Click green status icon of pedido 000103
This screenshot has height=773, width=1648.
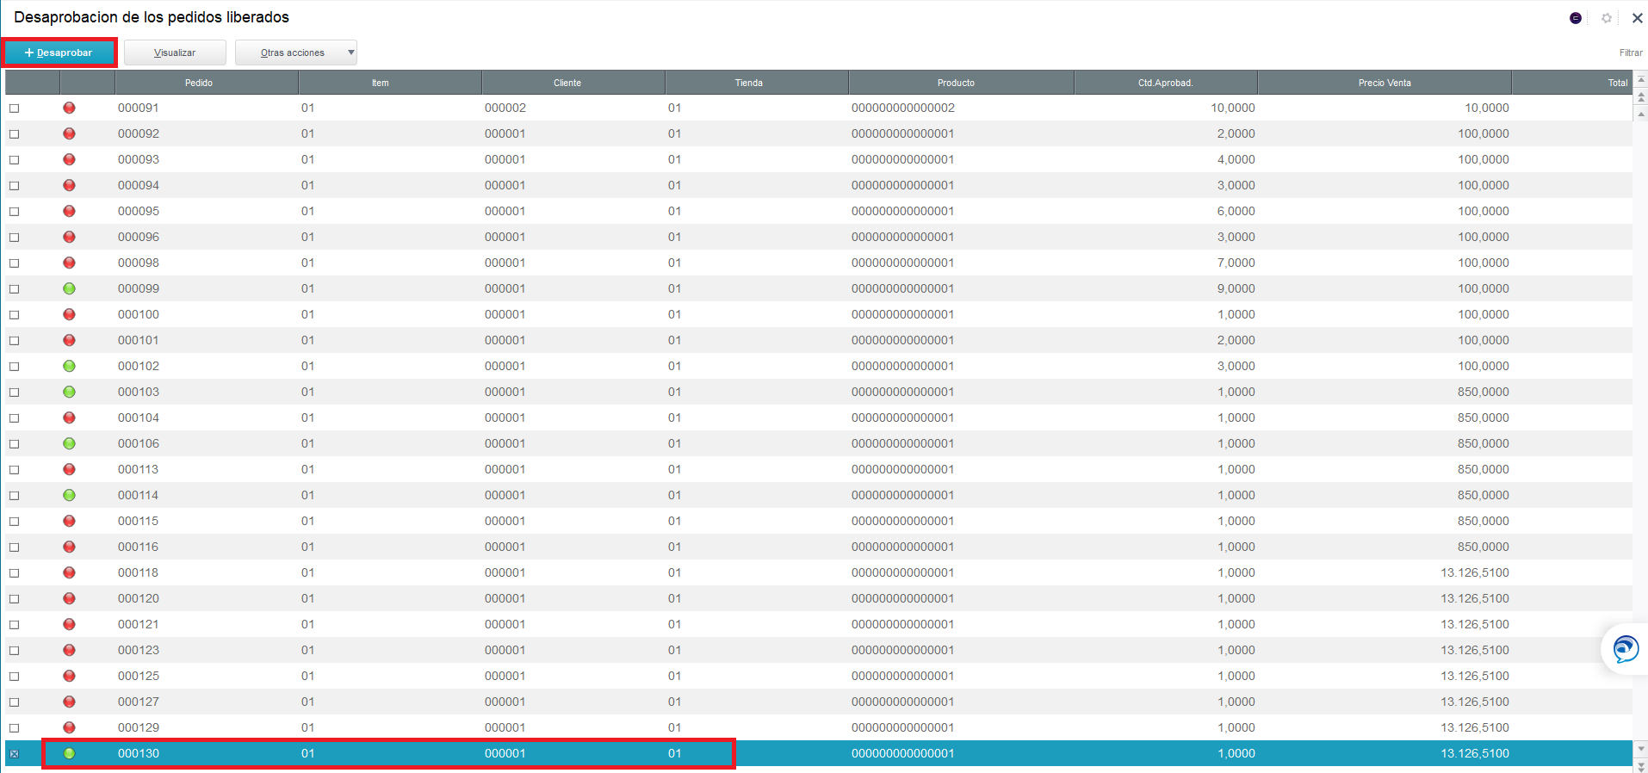point(69,392)
